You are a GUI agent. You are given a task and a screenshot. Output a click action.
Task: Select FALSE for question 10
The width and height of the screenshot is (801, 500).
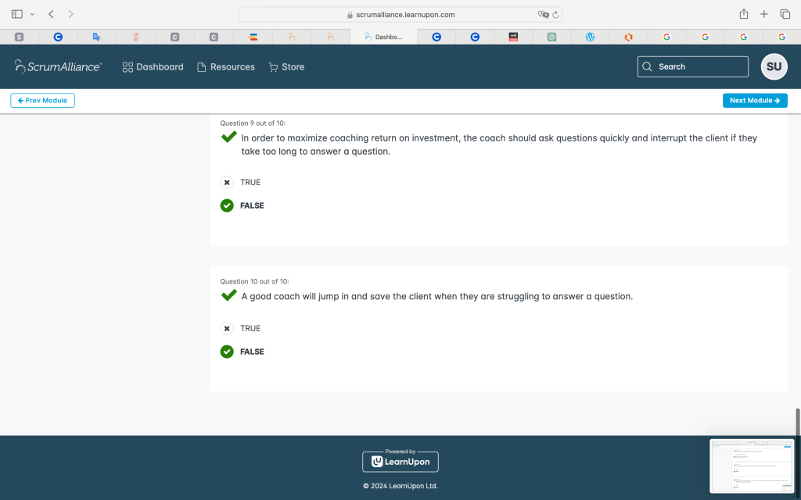tap(227, 352)
